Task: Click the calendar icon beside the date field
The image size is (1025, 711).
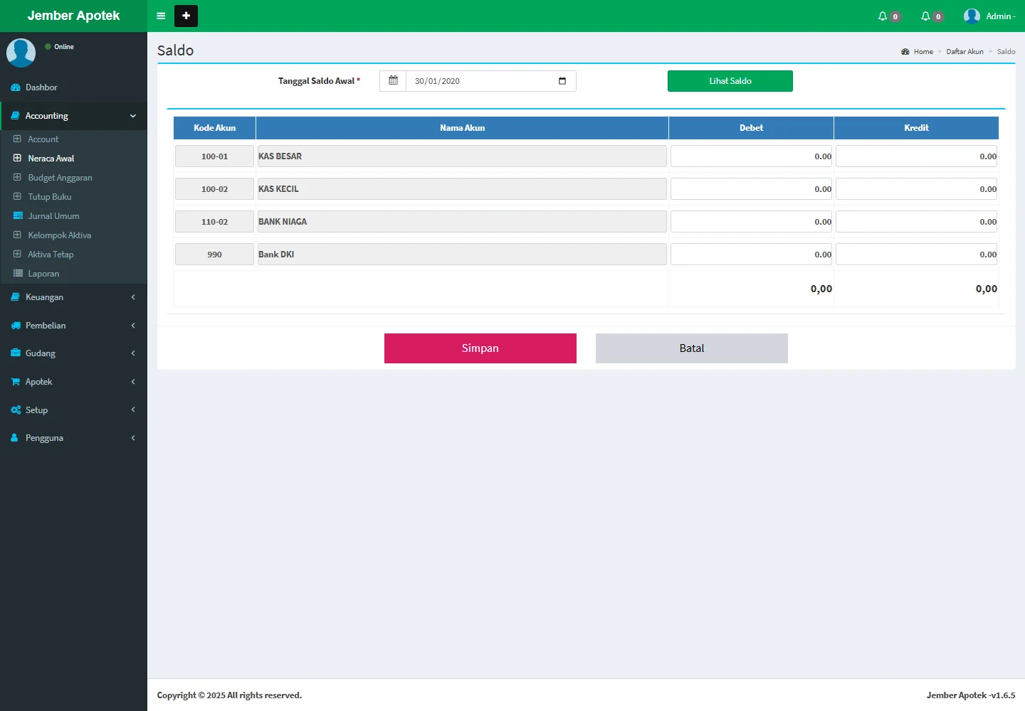Action: [x=393, y=81]
